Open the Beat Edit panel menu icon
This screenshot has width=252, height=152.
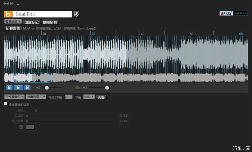click(x=18, y=4)
